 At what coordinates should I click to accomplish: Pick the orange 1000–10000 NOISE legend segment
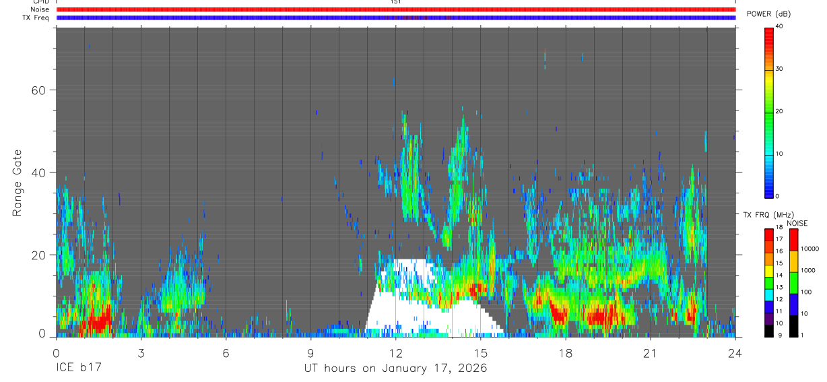(x=793, y=261)
